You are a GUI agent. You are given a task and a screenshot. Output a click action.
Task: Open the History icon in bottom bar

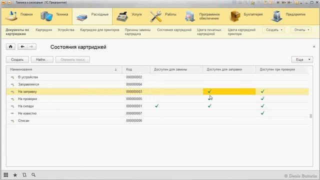coord(24,175)
